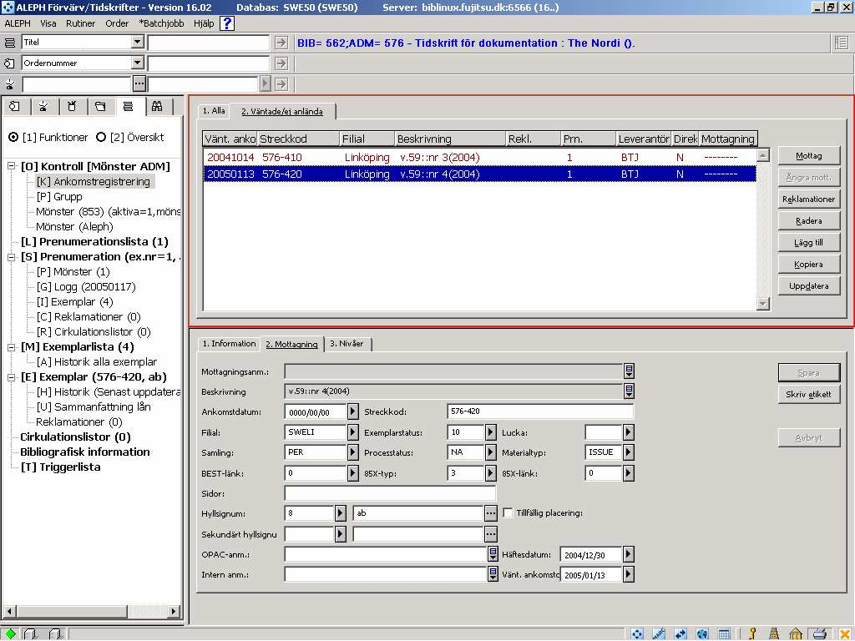Open the binoculars search tab in left pane

pos(157,106)
